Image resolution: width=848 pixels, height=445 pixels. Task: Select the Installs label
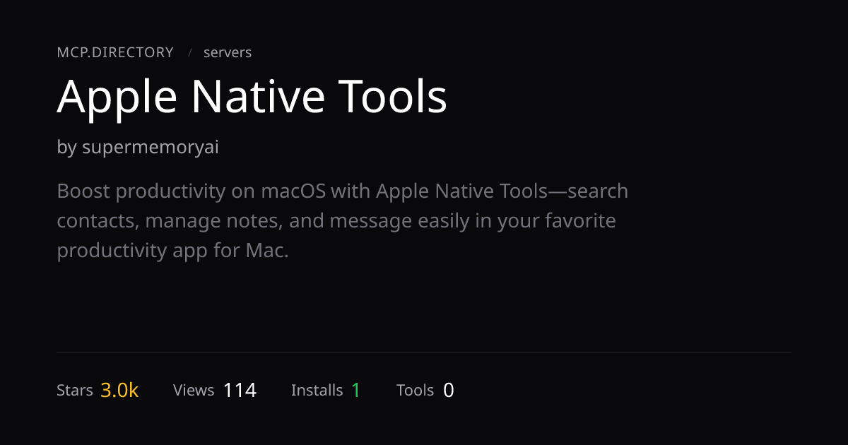[317, 390]
